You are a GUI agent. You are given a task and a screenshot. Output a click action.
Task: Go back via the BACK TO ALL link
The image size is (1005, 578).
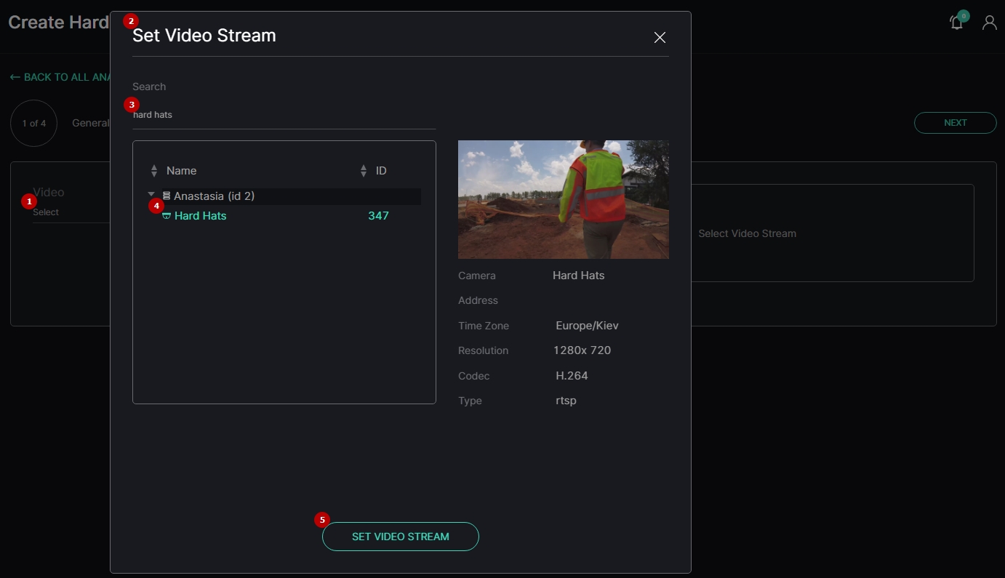pyautogui.click(x=61, y=77)
